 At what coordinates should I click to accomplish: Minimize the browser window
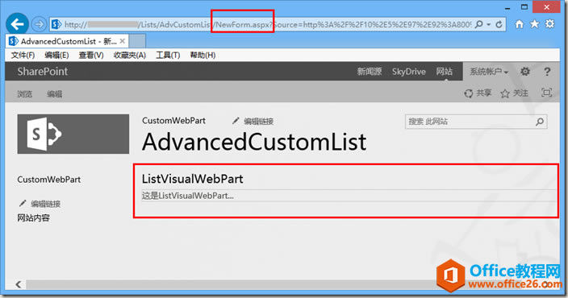(507, 7)
